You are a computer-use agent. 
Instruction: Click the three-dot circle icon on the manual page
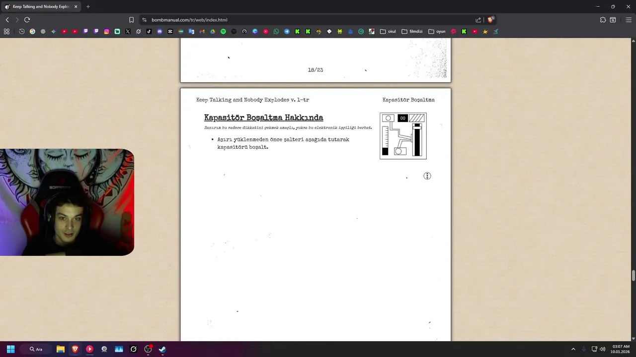427,176
